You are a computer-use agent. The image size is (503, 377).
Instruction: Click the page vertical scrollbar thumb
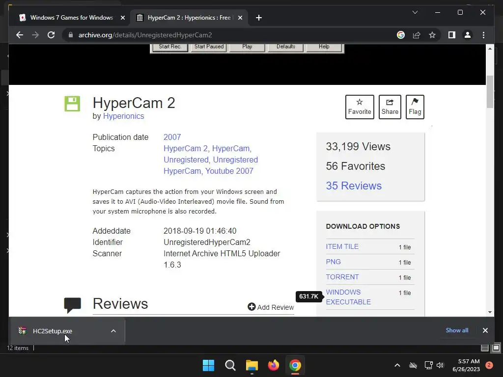490,92
